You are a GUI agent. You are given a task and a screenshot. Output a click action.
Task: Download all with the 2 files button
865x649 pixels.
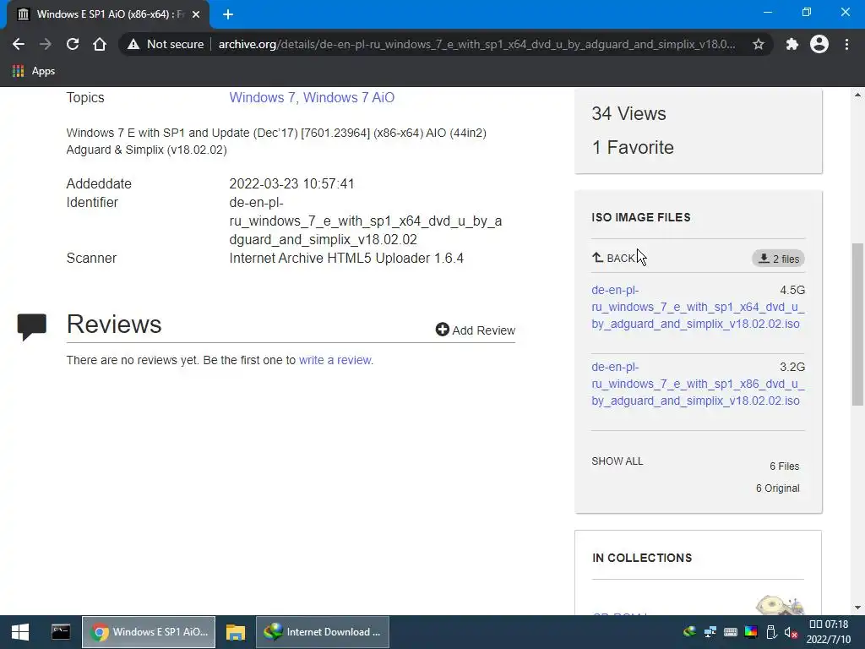coord(778,259)
